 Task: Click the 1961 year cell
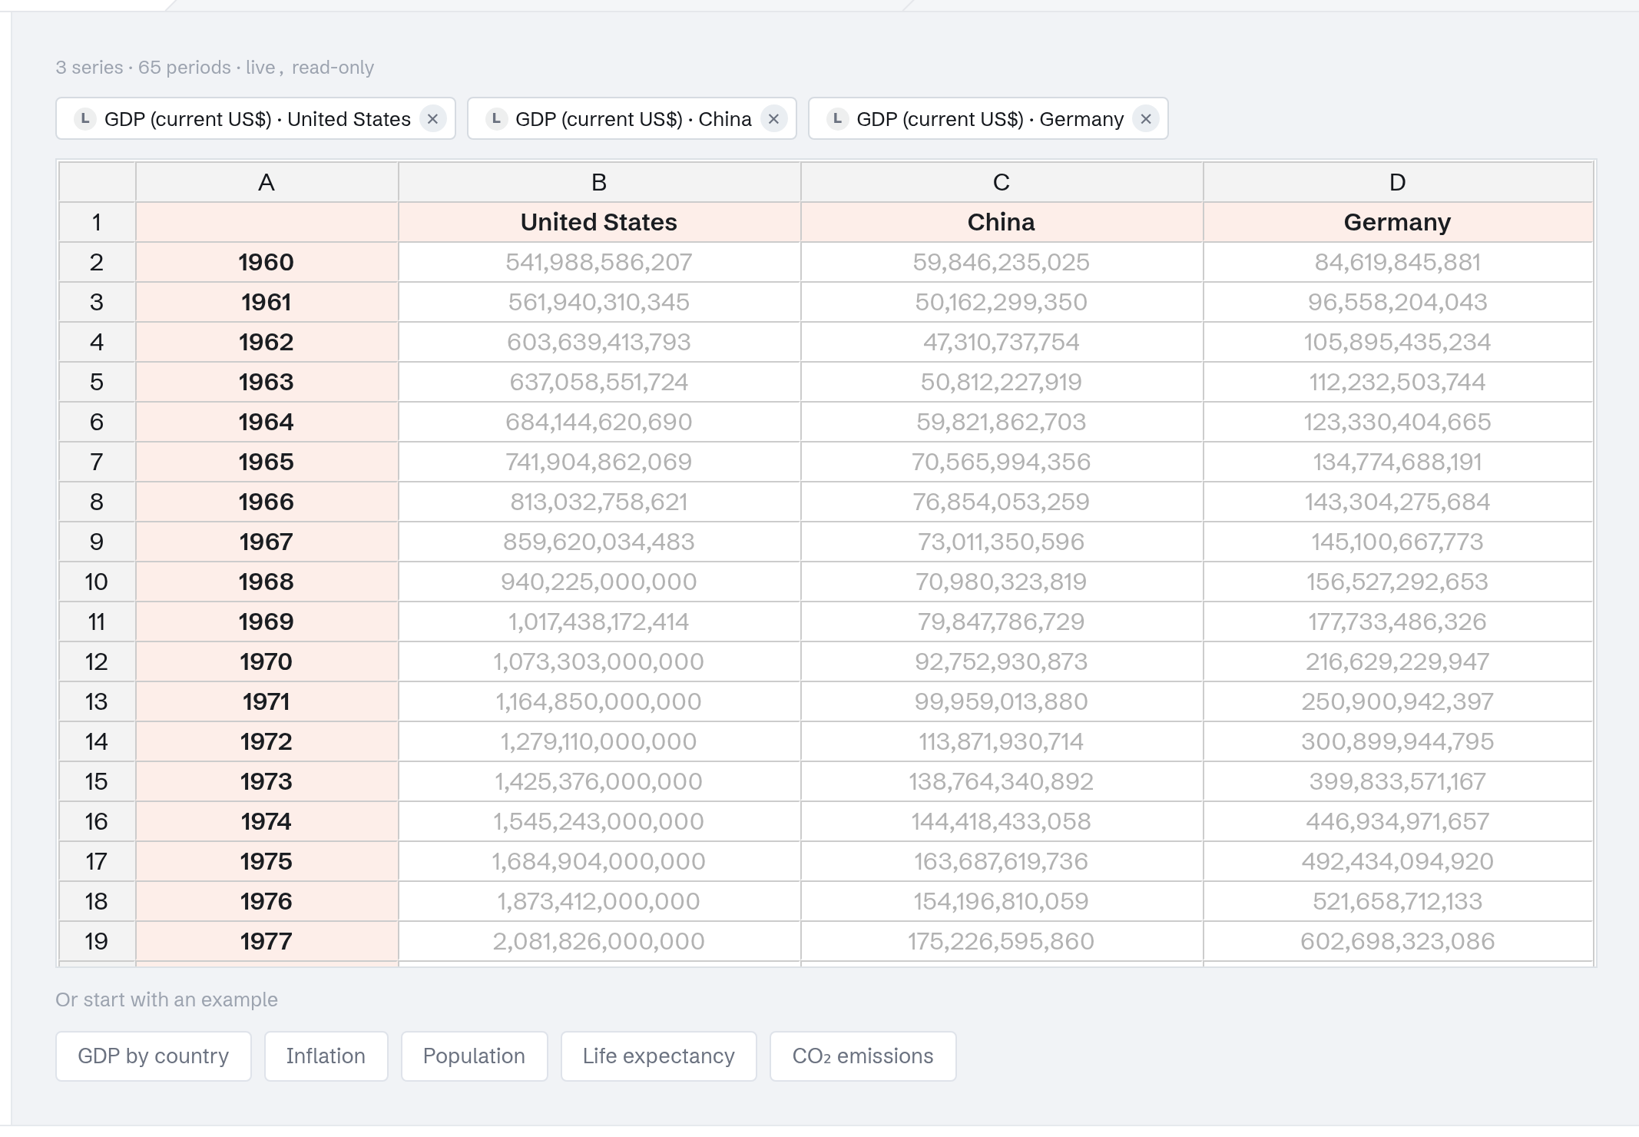(x=267, y=302)
